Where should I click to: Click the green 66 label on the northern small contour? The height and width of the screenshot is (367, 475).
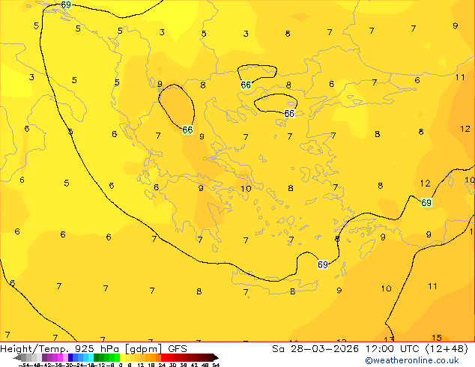point(246,85)
